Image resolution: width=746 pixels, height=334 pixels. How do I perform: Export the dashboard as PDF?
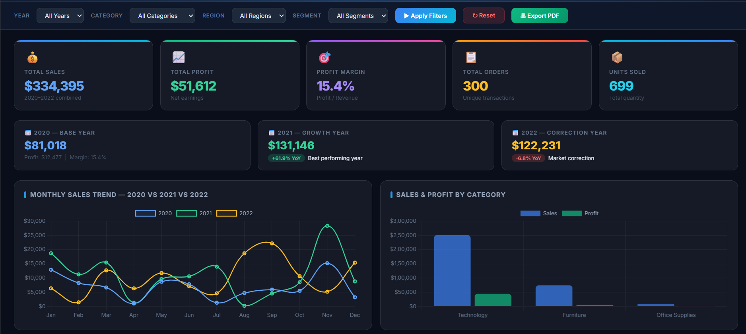pos(540,15)
